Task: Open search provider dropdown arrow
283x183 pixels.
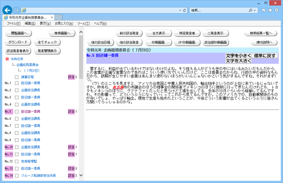Action: tap(255, 10)
